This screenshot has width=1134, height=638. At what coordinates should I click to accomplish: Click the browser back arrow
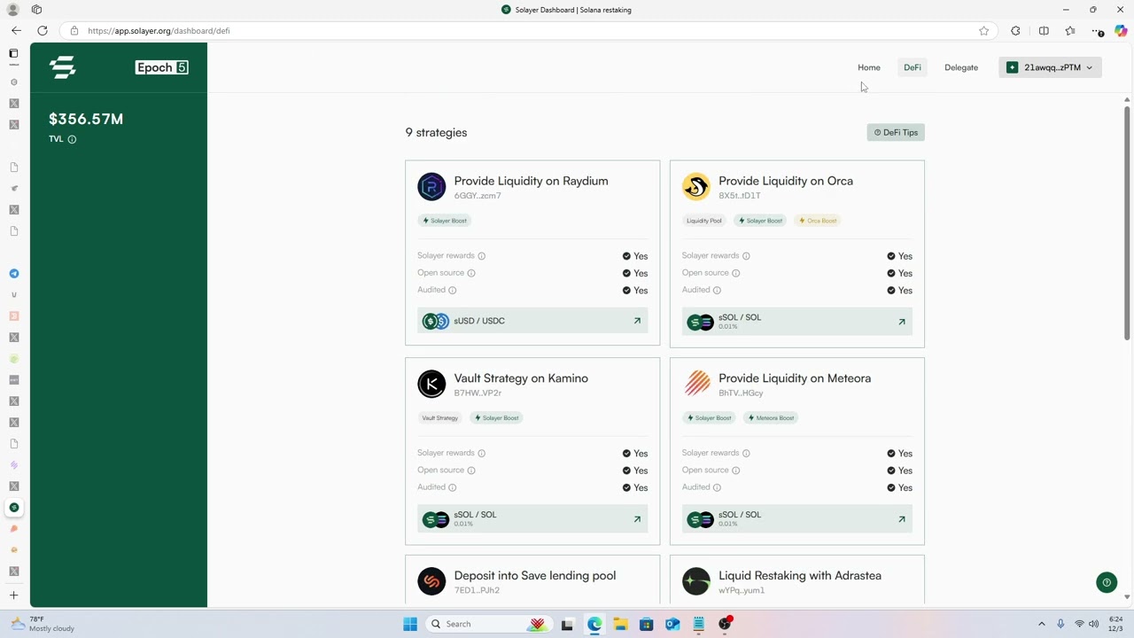16,31
